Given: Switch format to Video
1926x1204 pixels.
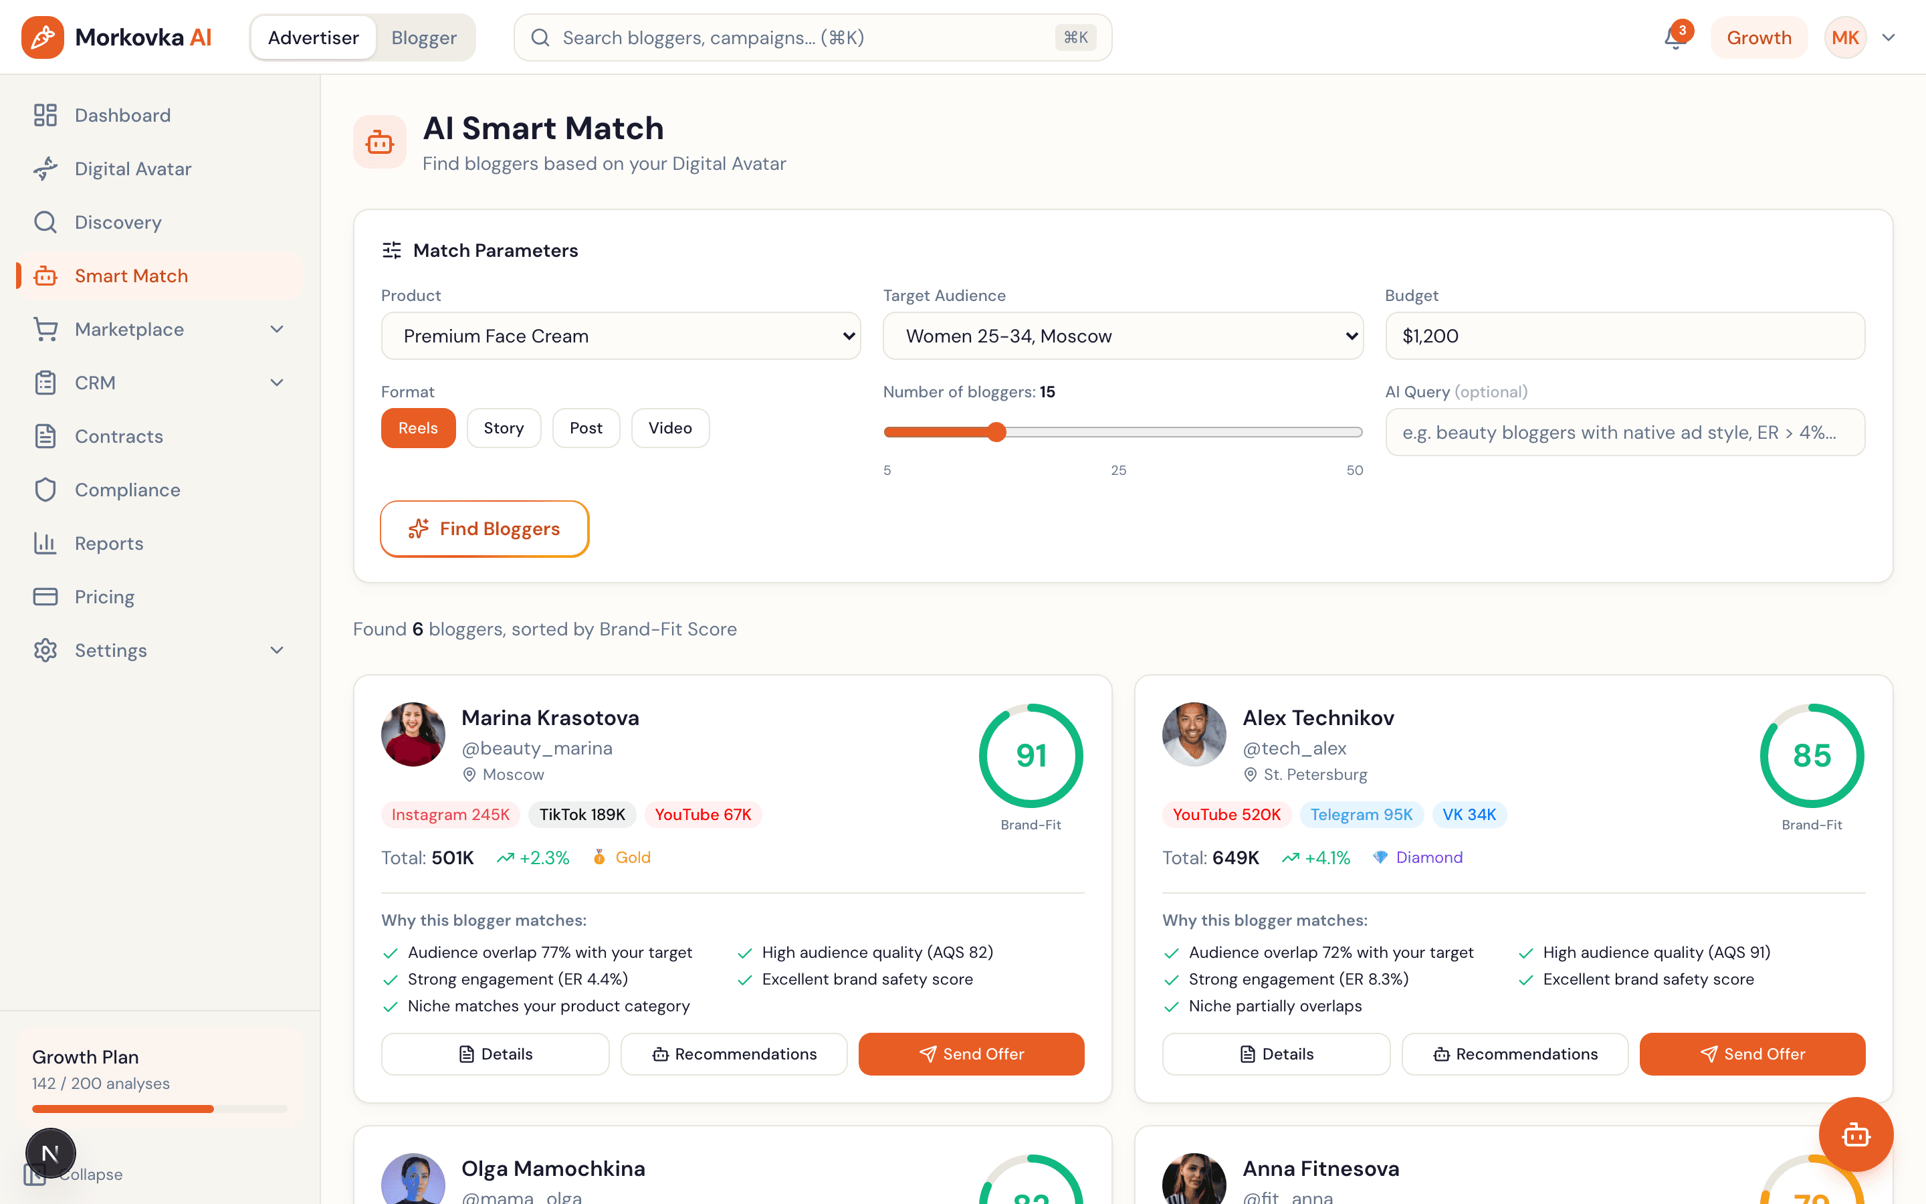Looking at the screenshot, I should coord(669,427).
